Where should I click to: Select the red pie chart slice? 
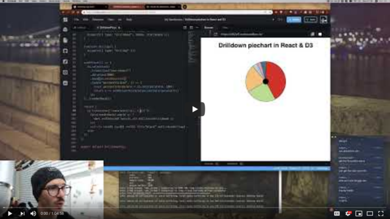click(x=276, y=79)
